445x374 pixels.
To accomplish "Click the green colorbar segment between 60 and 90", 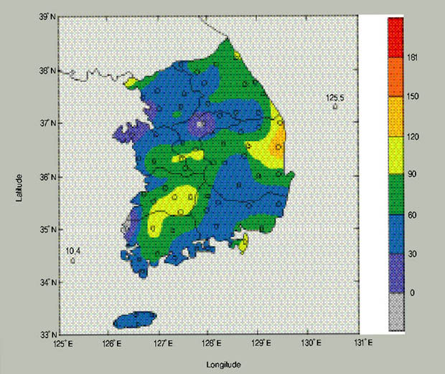I will (396, 194).
